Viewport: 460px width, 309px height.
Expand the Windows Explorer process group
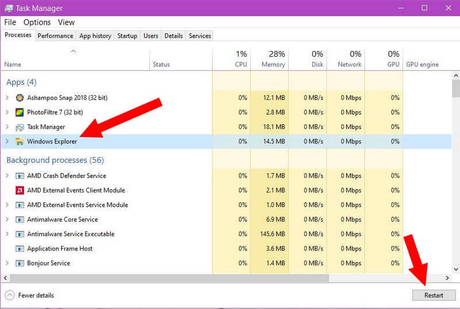pyautogui.click(x=7, y=142)
